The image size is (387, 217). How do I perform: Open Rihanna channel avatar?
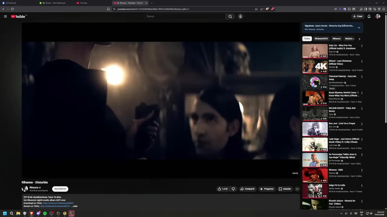pyautogui.click(x=24, y=189)
